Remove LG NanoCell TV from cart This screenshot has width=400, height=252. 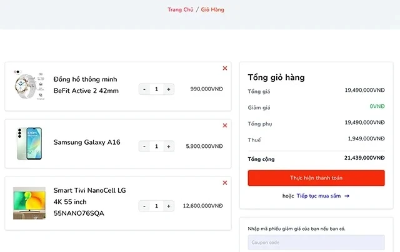coord(225,183)
